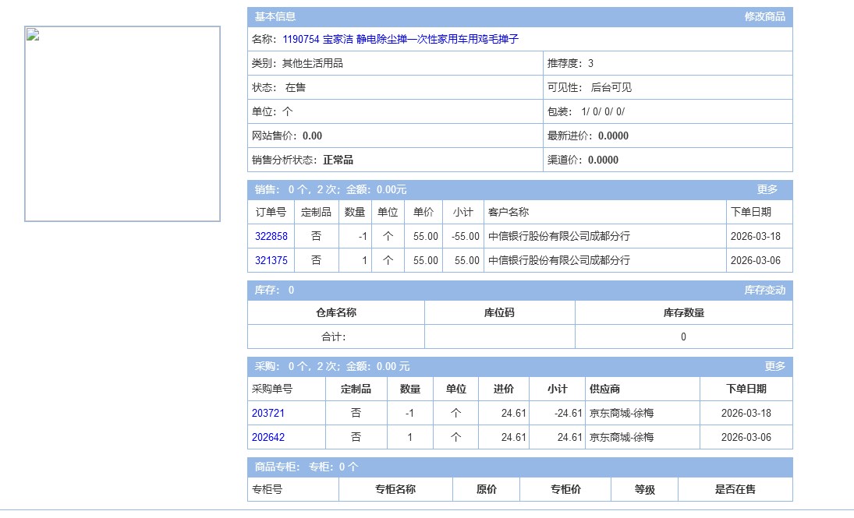Click 更多 in the sales section header
Viewport: 854px width, 518px height.
point(767,189)
